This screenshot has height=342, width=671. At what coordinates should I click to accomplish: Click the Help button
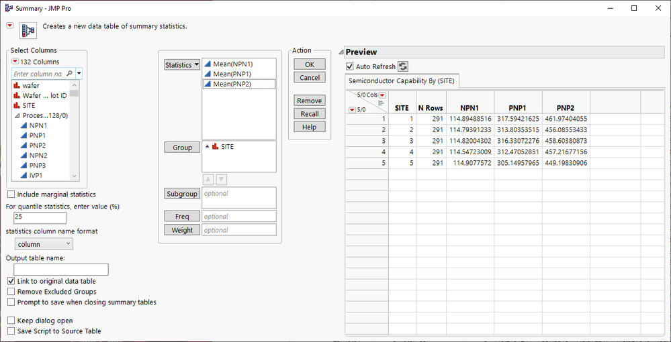tap(310, 127)
